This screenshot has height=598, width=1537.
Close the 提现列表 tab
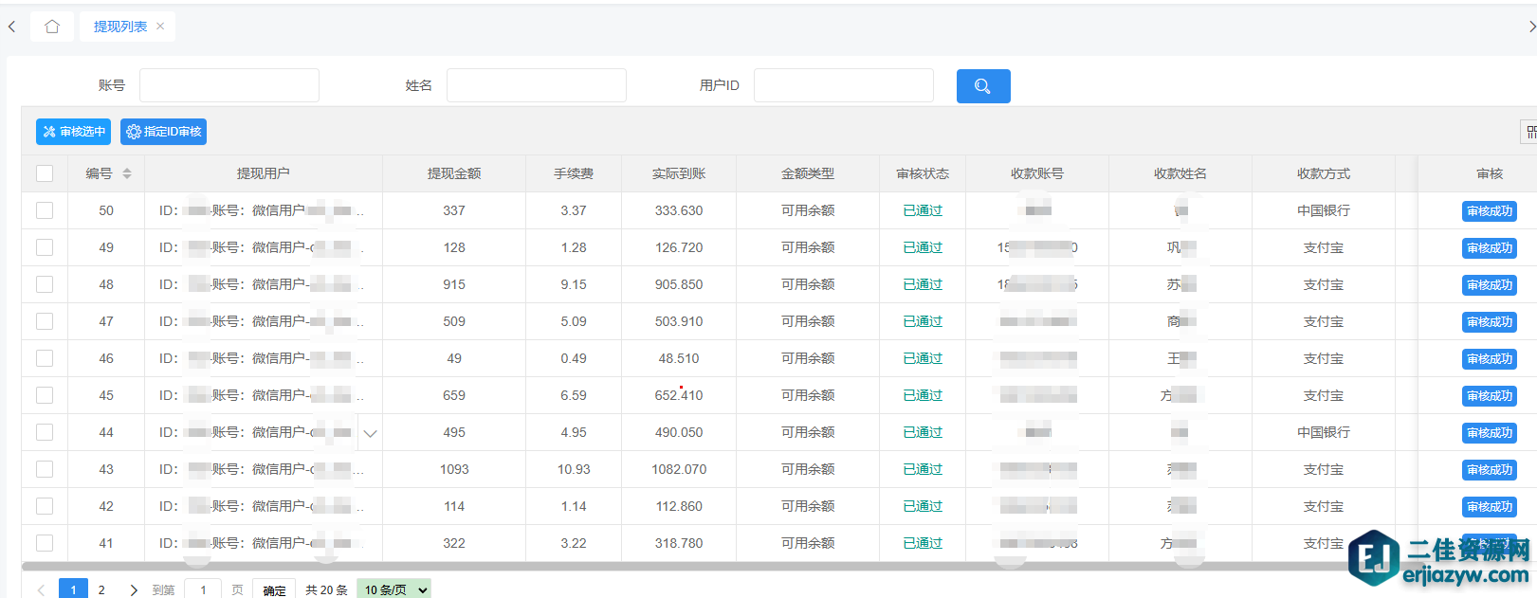click(160, 27)
